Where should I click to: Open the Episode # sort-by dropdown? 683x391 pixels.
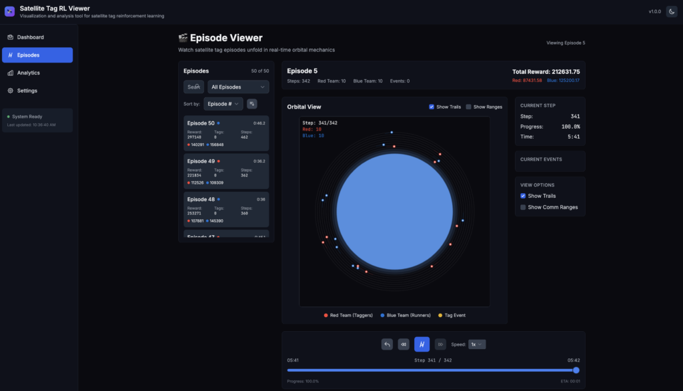click(x=223, y=104)
